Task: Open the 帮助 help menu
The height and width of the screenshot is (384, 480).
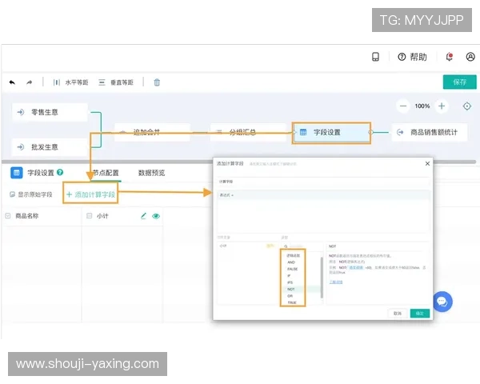Action: 412,57
